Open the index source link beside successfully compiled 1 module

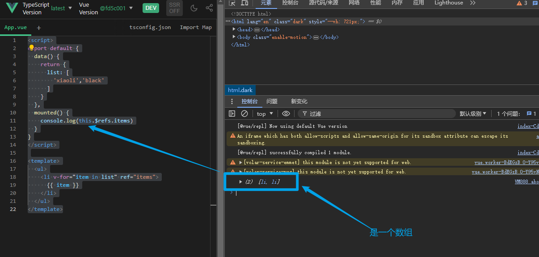point(528,153)
